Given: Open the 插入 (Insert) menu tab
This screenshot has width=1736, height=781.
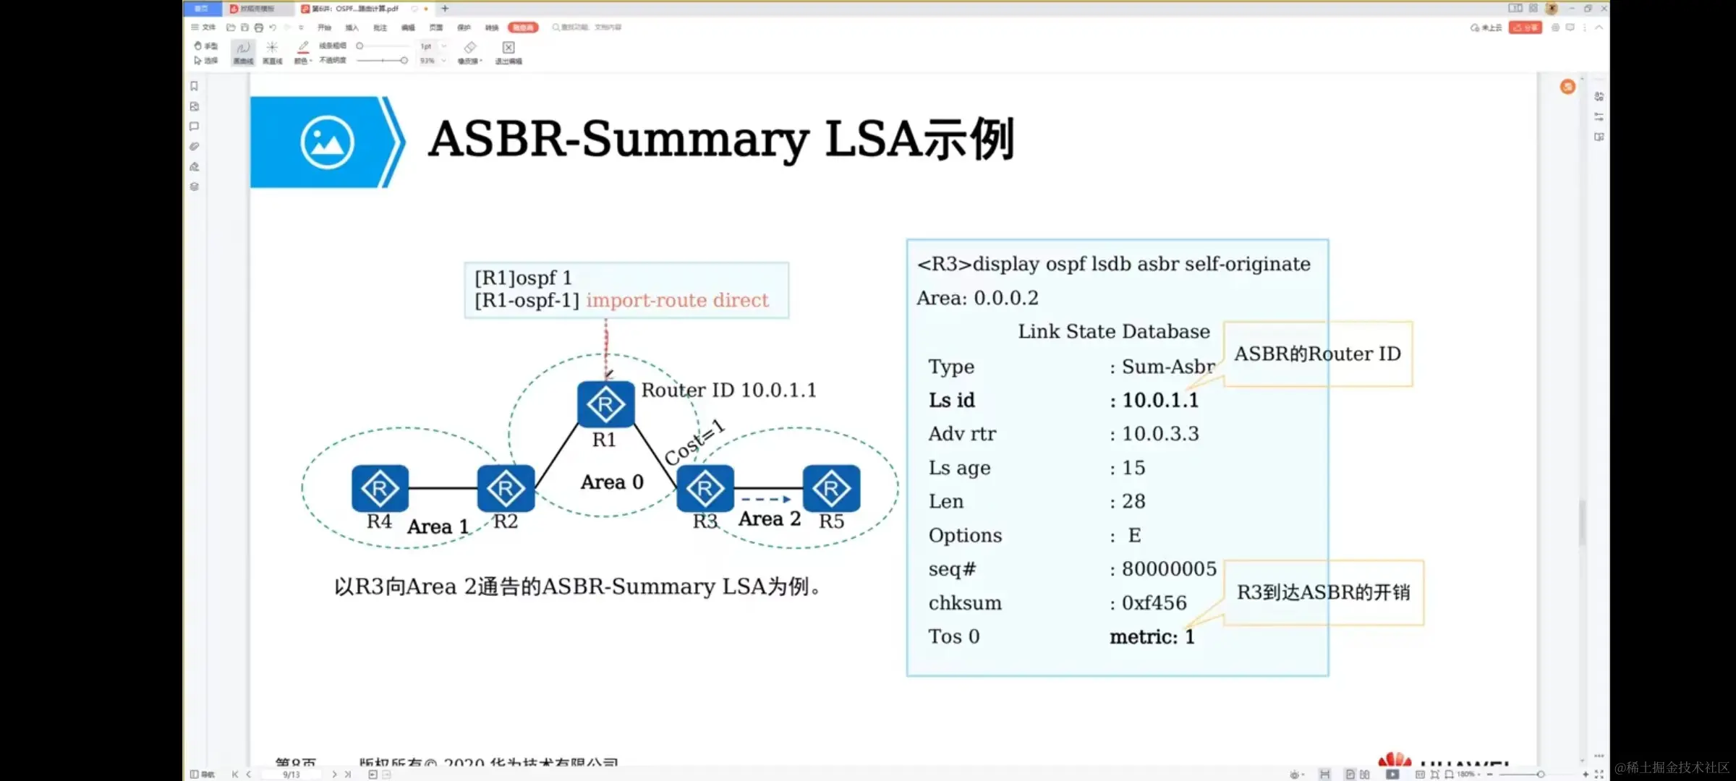Looking at the screenshot, I should (x=352, y=27).
